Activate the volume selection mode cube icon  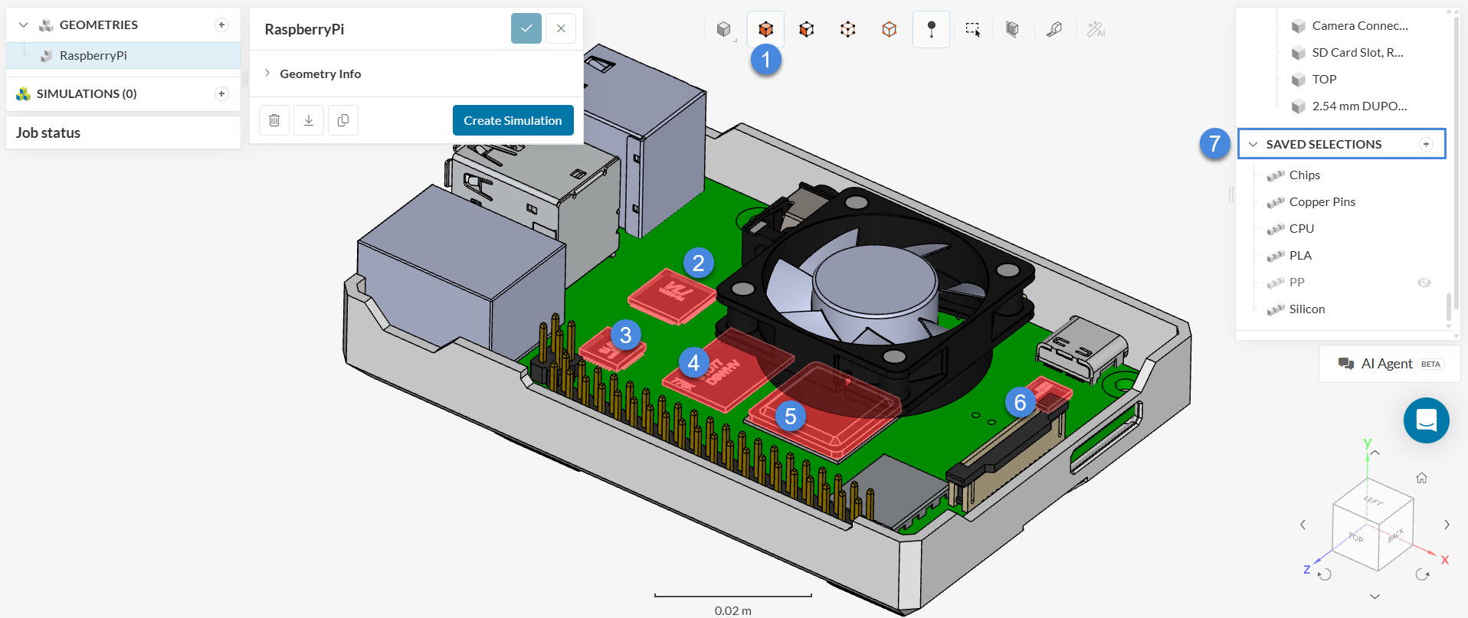coord(765,30)
